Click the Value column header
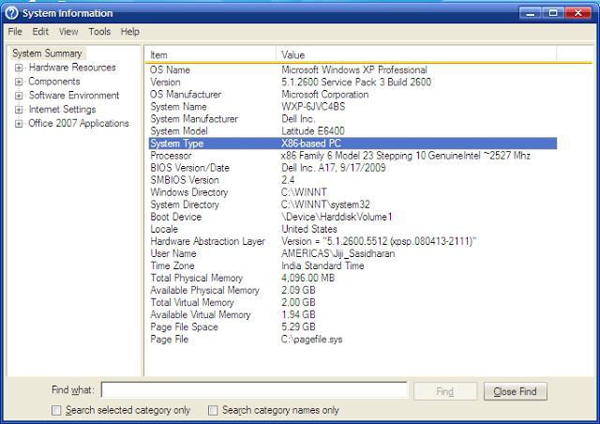The image size is (600, 424). (416, 54)
